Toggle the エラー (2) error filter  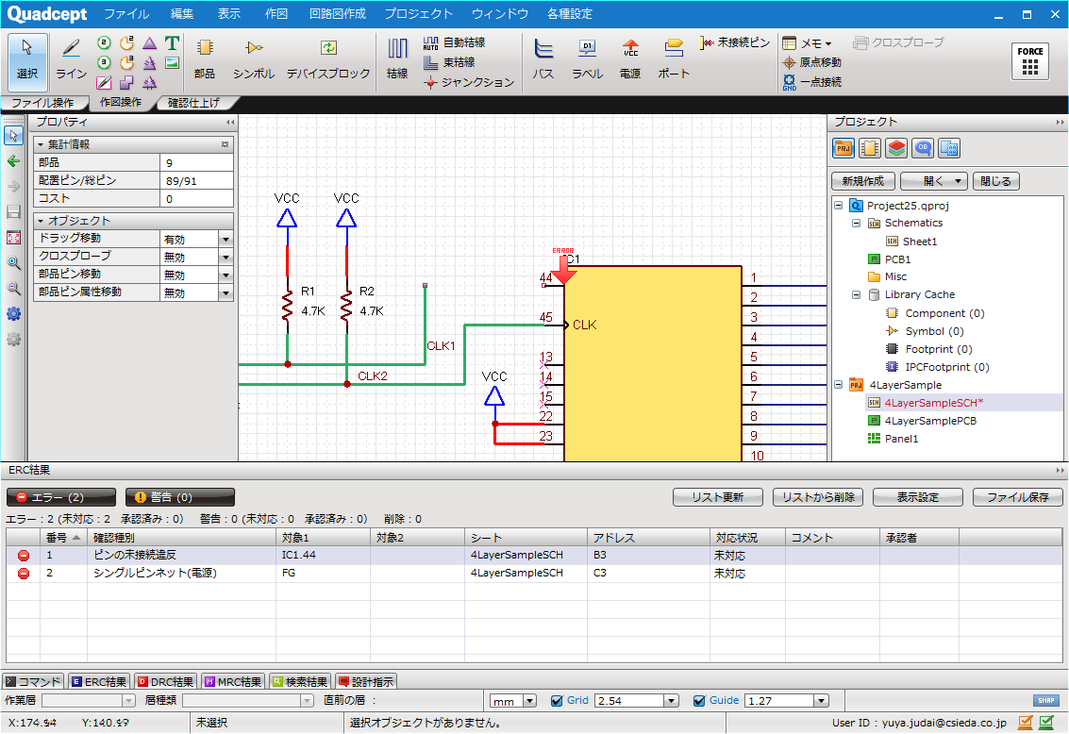tap(61, 497)
